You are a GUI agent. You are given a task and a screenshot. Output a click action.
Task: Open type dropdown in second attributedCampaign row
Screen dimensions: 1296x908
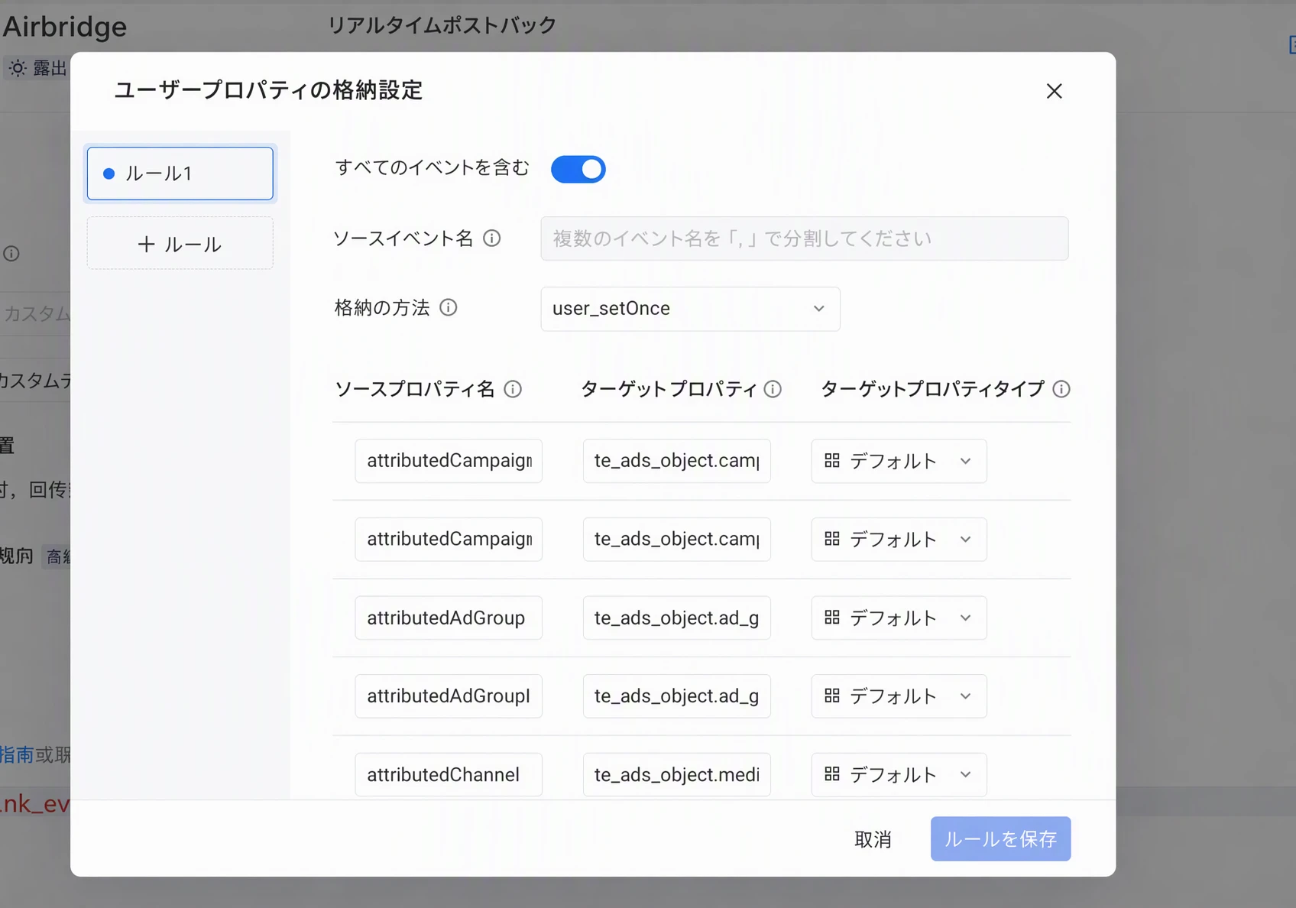[899, 540]
